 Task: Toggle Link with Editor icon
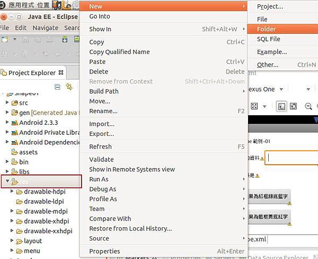(x=69, y=87)
